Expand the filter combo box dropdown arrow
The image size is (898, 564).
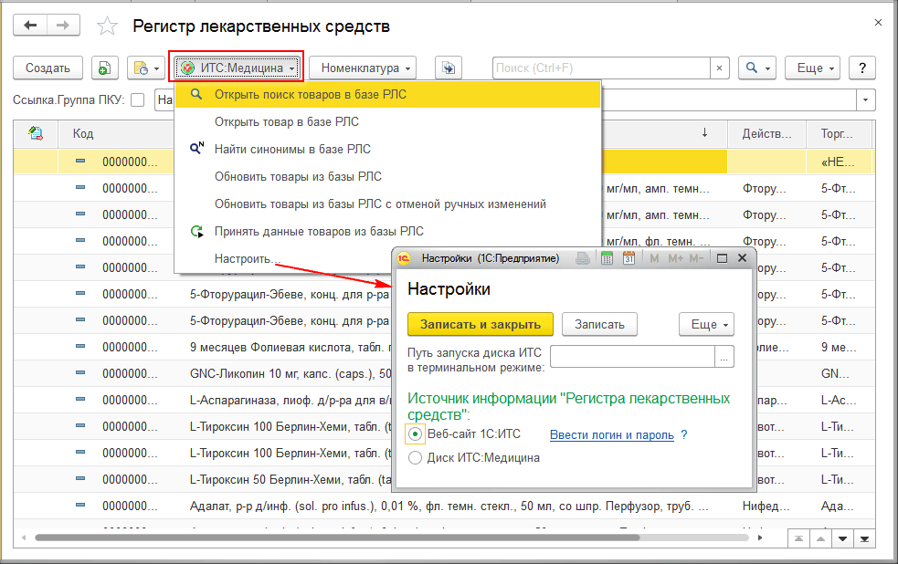coord(865,100)
